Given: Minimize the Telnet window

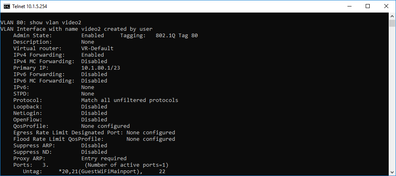Looking at the screenshot, I should coord(349,6).
